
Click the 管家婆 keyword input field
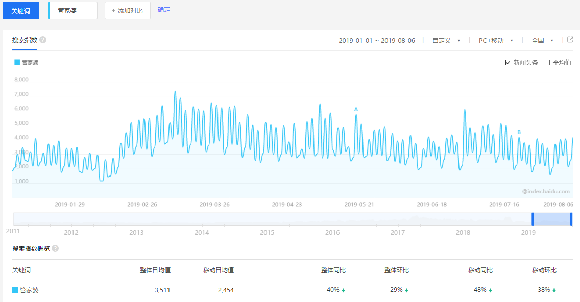click(x=72, y=10)
